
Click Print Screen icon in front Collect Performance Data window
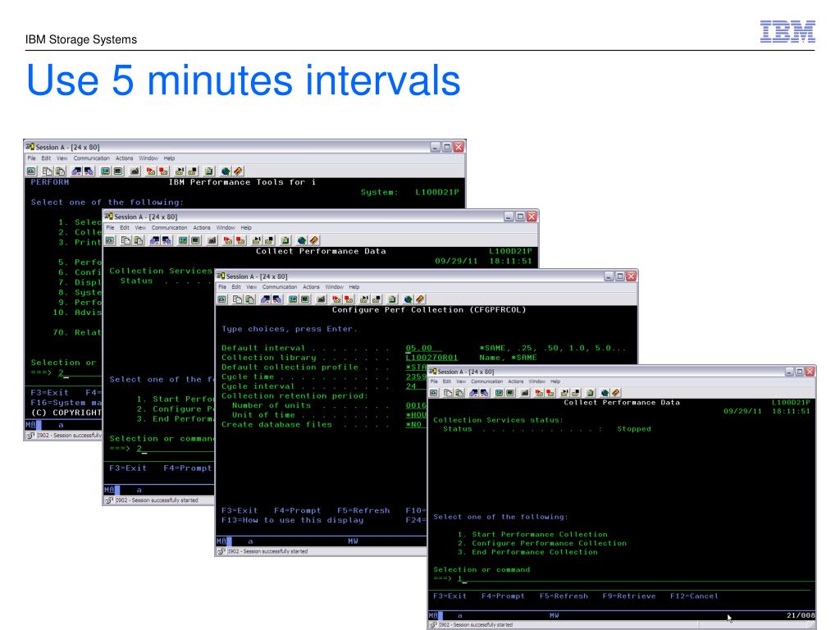tap(434, 393)
